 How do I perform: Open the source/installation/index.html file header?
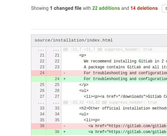click(x=74, y=40)
